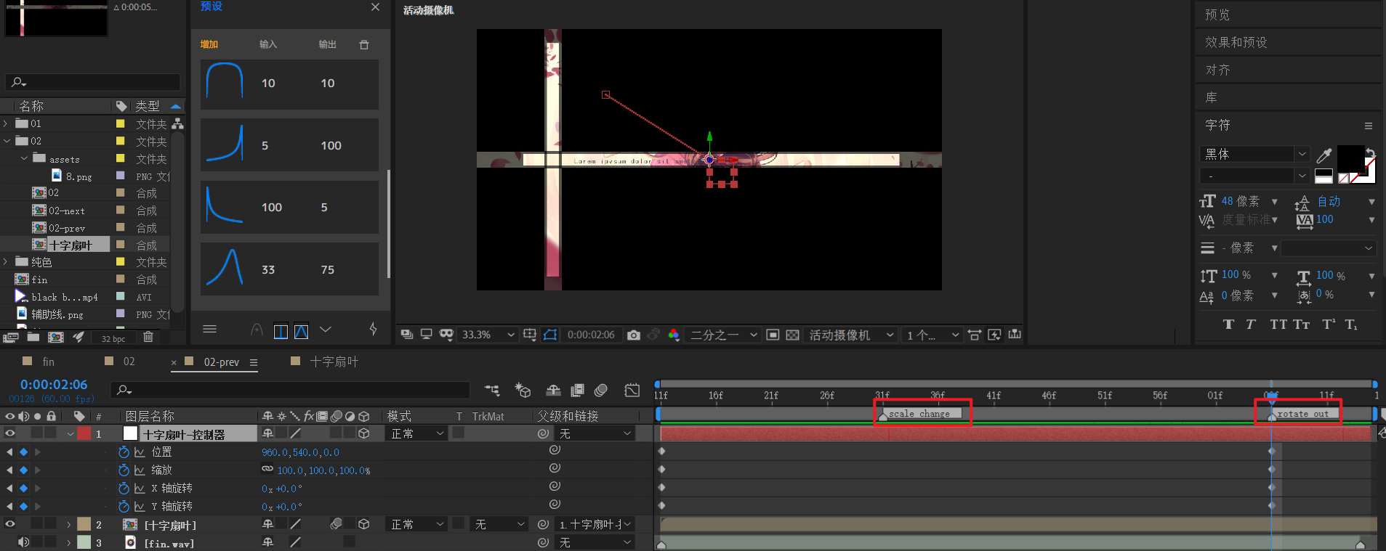The image size is (1386, 551).
Task: Click the tan label color of layer 2
Action: click(x=84, y=524)
